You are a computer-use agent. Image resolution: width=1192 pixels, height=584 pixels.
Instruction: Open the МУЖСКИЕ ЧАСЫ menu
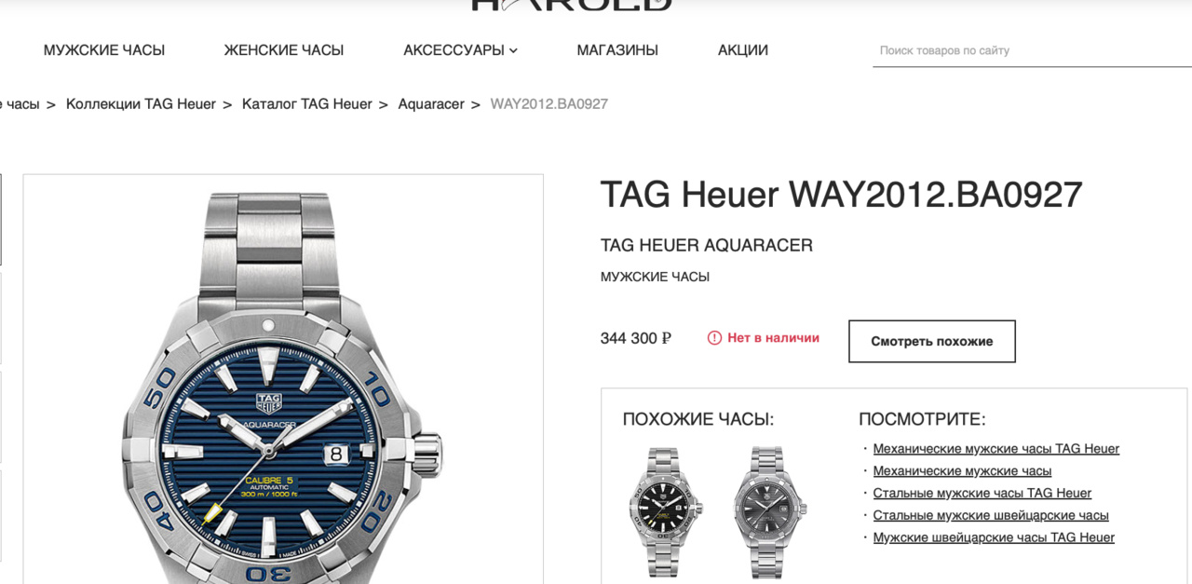[104, 50]
